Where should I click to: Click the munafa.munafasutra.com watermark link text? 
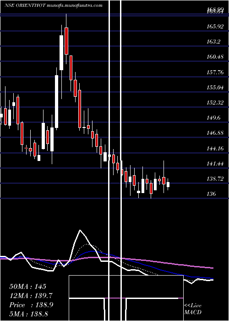[x=75, y=6]
